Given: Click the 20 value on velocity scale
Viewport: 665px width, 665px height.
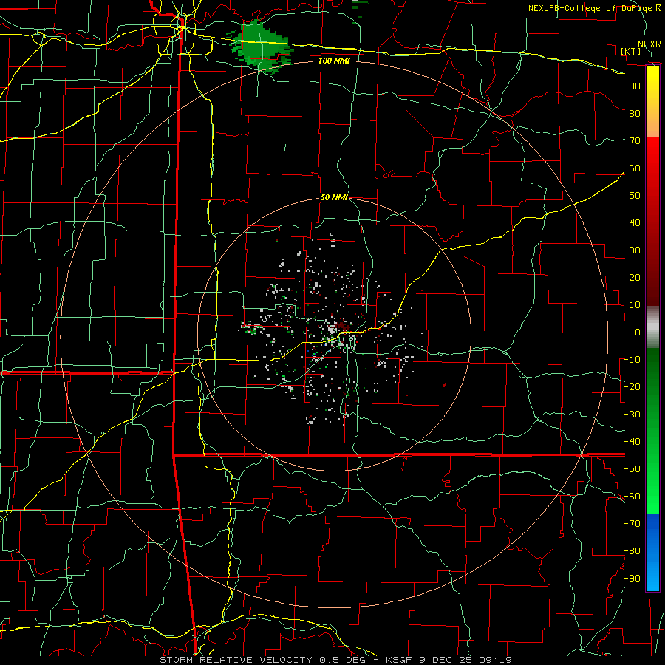Looking at the screenshot, I should (635, 278).
